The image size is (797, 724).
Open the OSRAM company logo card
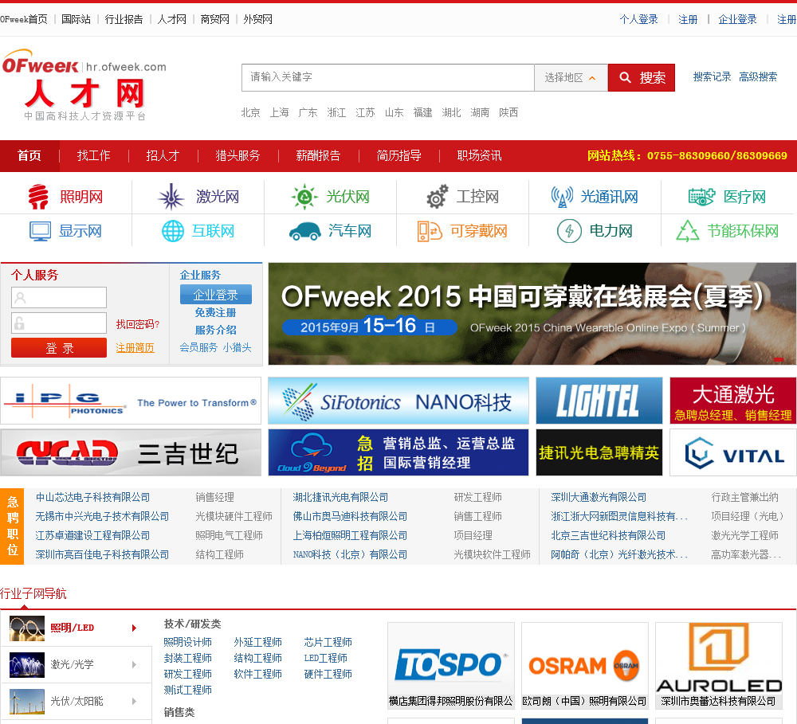584,666
